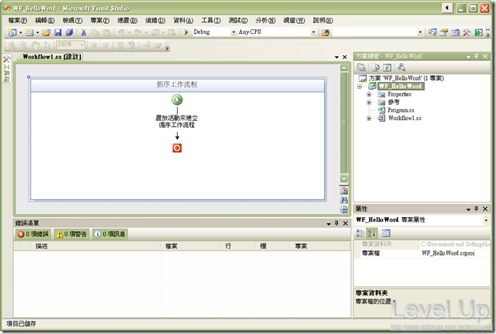Sort error list by 專案 column header
The image size is (496, 334).
point(320,246)
